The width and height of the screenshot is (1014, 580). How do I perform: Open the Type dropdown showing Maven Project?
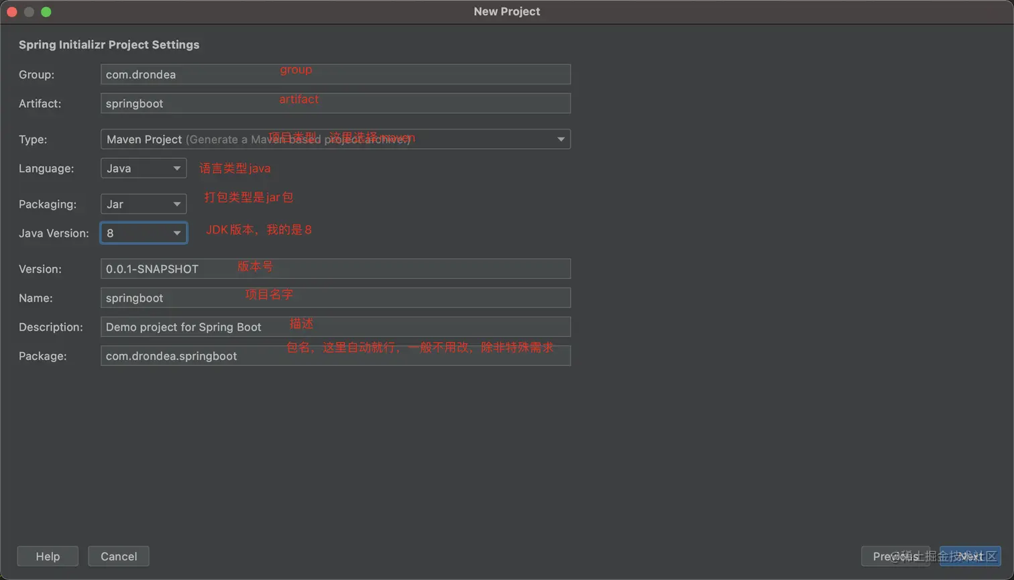coord(335,139)
